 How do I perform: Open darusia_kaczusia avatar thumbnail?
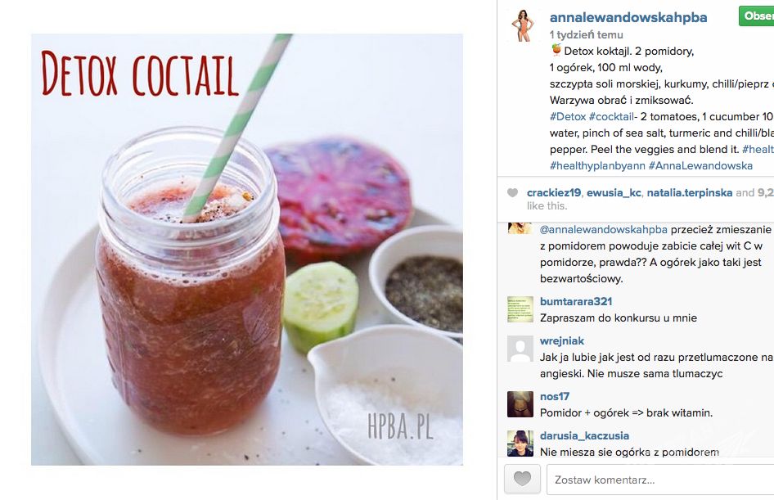coord(520,443)
